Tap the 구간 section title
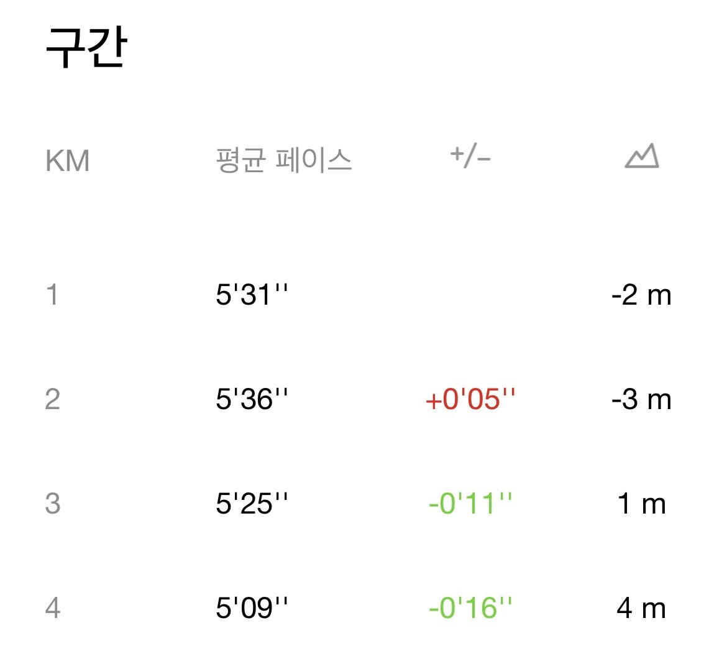 coord(86,47)
